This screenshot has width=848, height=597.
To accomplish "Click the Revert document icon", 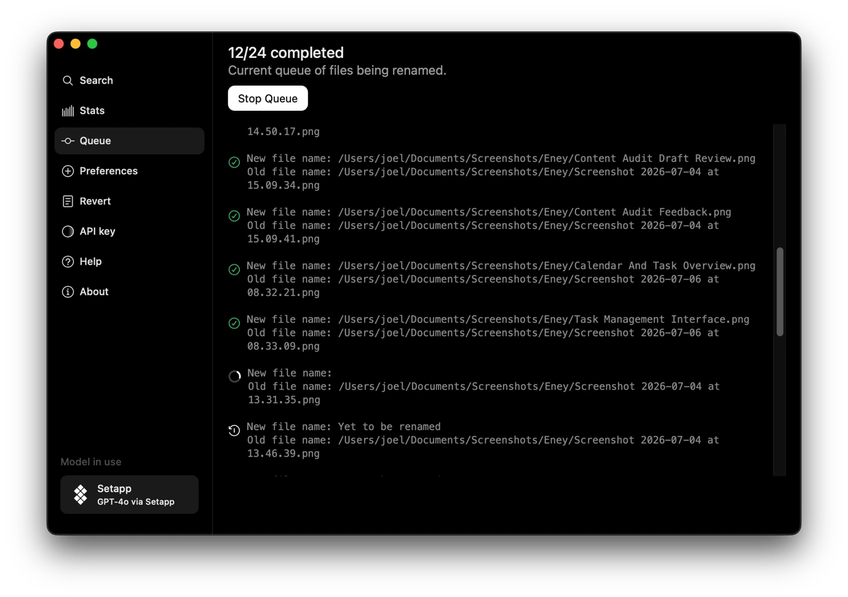I will (68, 201).
